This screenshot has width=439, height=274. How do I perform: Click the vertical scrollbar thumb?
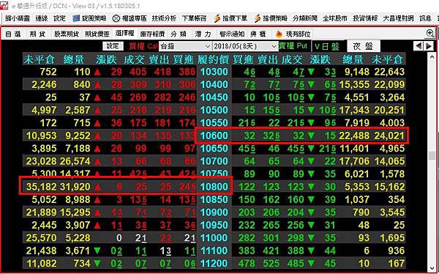click(432, 155)
